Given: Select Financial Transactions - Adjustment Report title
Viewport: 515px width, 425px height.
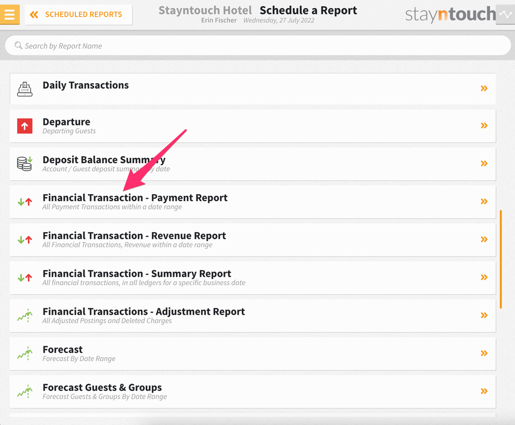Looking at the screenshot, I should (x=144, y=311).
